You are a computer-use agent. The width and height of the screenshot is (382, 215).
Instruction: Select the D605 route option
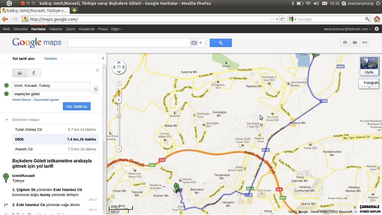55,139
